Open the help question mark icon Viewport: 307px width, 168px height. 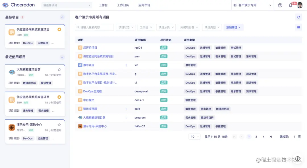pos(280,5)
